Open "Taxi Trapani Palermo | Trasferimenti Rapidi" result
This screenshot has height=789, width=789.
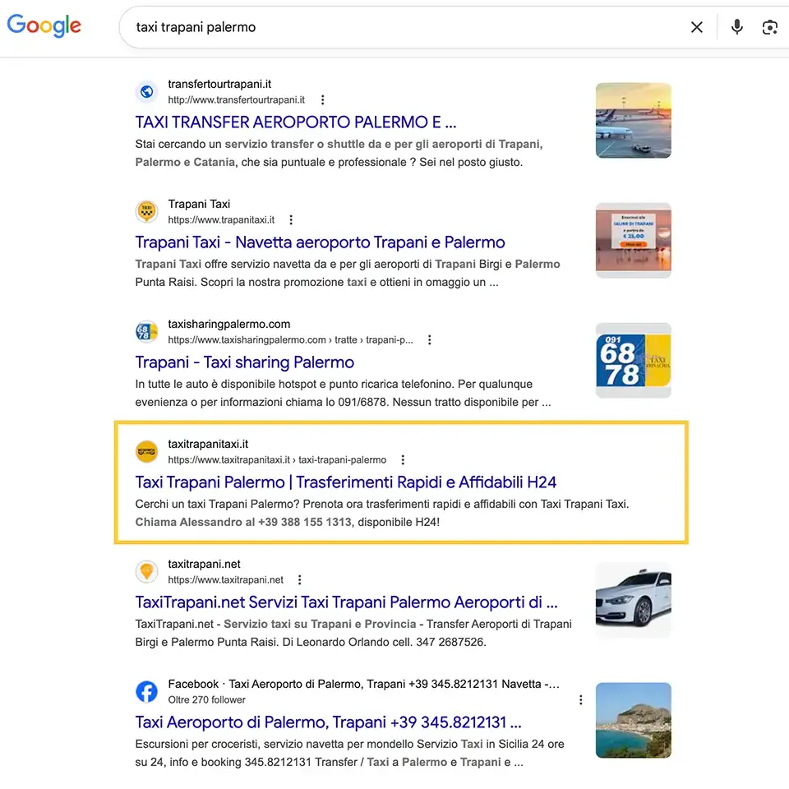346,482
